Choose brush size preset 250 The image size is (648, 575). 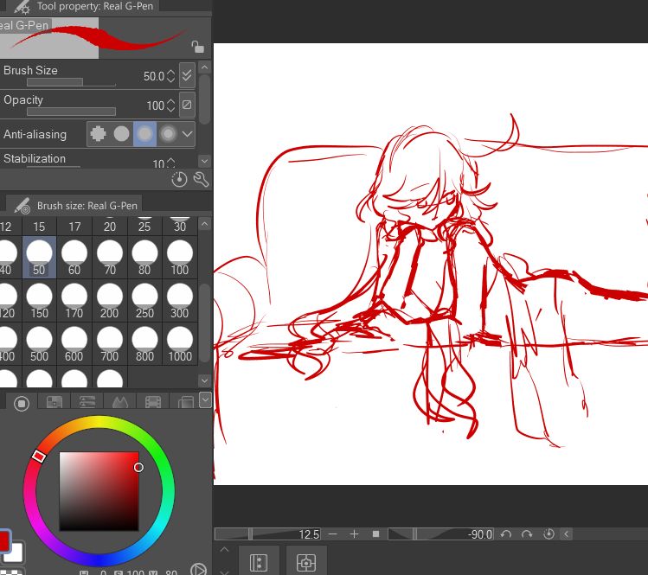pos(144,301)
